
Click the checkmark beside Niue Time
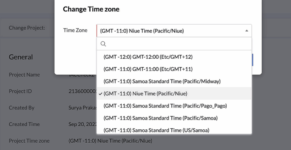[101, 94]
